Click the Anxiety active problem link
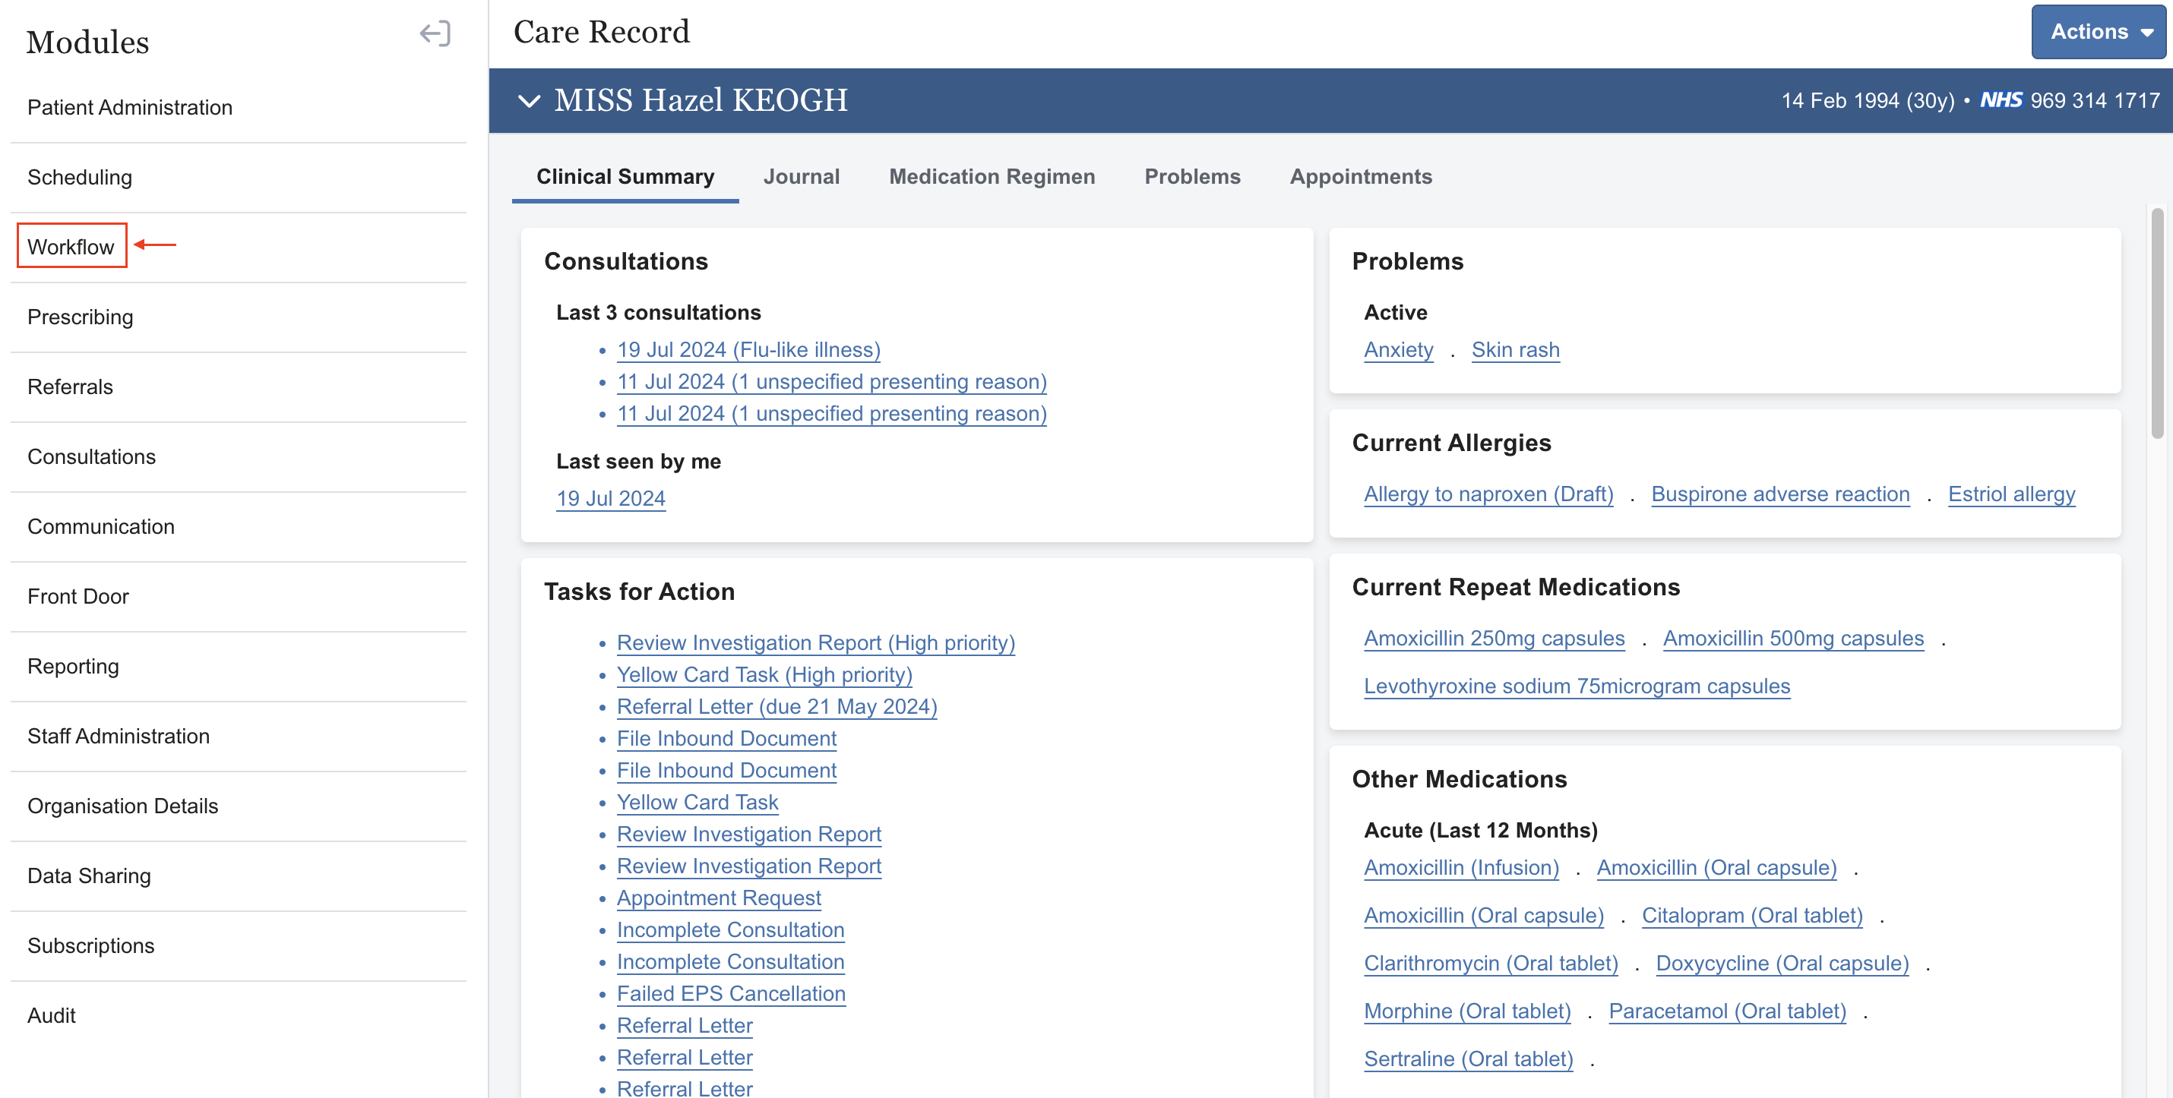The height and width of the screenshot is (1098, 2173). (x=1398, y=349)
